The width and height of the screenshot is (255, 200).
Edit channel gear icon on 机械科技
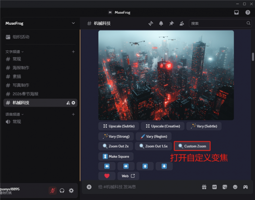pos(73,103)
